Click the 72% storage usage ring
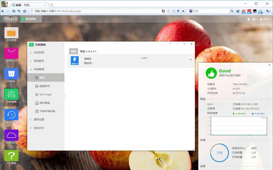 point(219,153)
